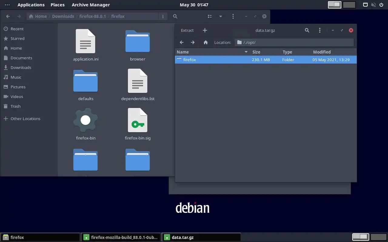Image resolution: width=388 pixels, height=242 pixels.
Task: Select first workspace in bottom panel
Action: 360,237
